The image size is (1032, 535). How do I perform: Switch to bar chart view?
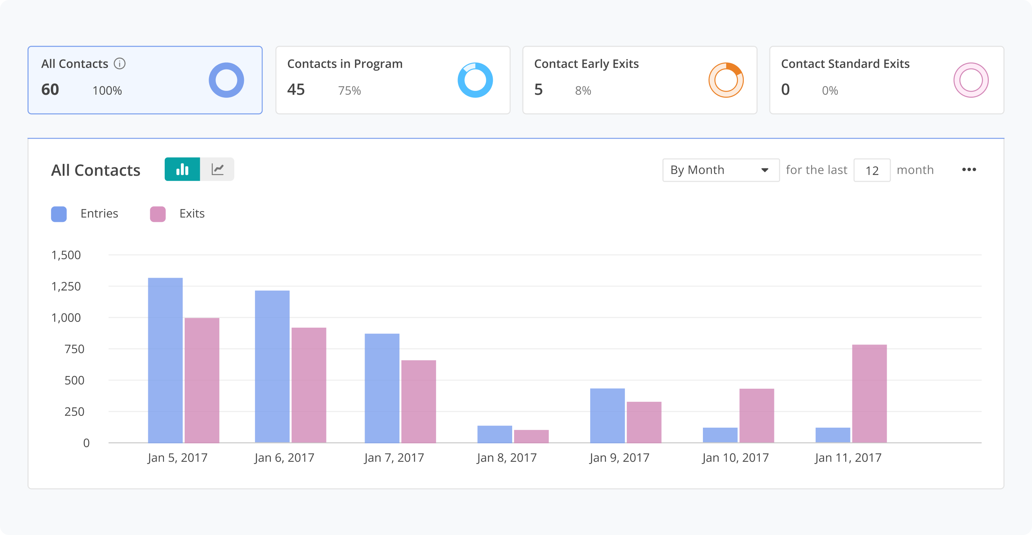182,169
